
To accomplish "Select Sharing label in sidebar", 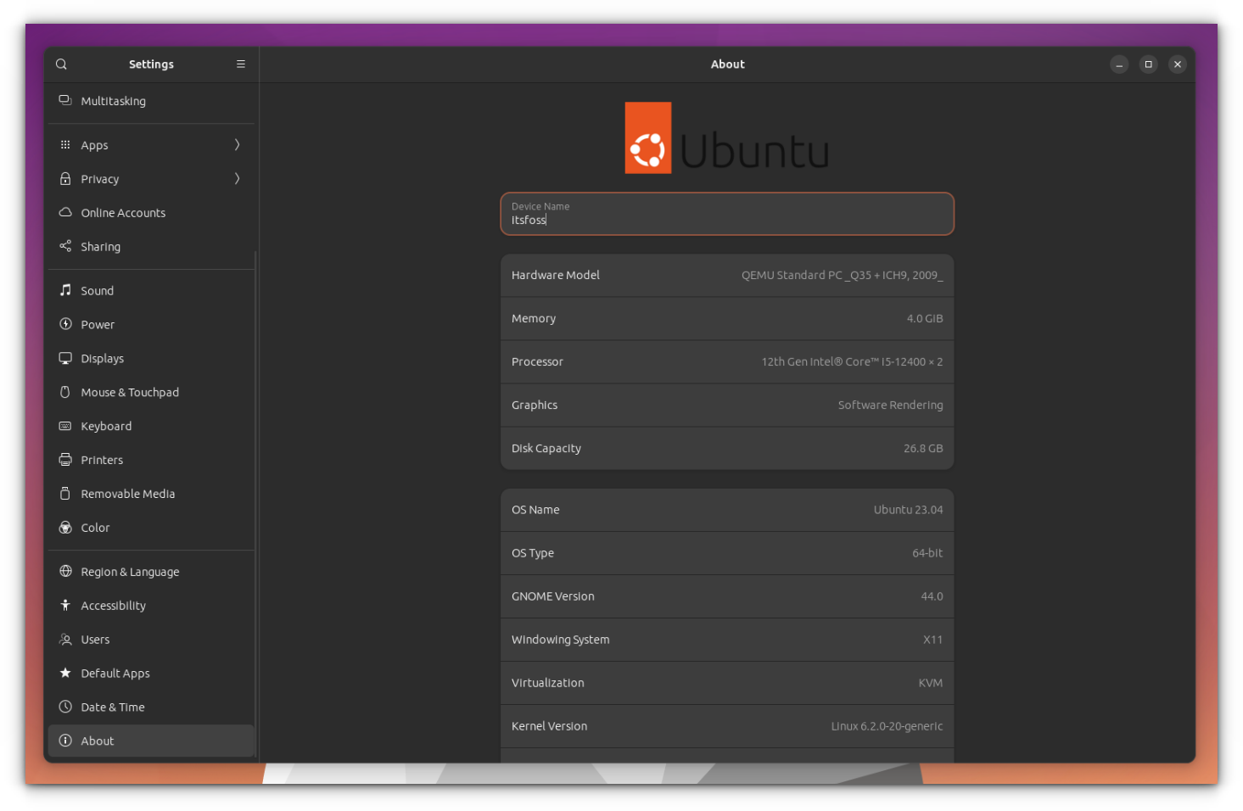I will click(x=101, y=247).
